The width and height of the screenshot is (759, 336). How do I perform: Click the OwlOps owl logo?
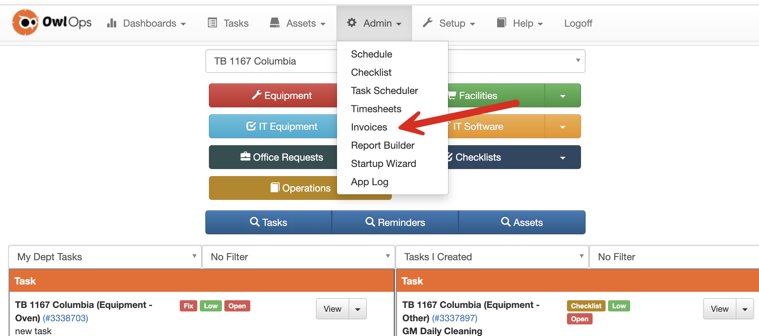25,22
